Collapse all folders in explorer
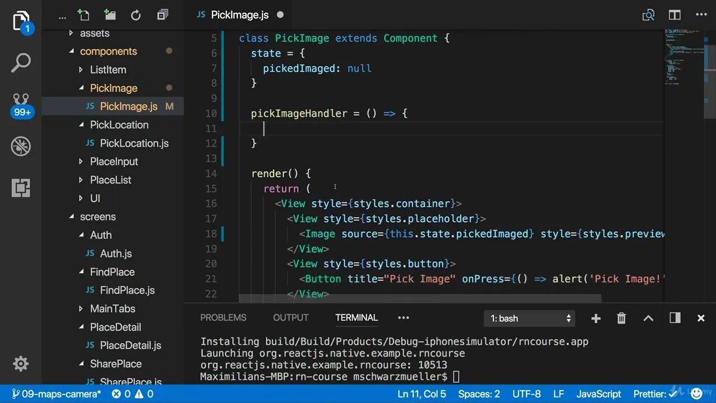 163,15
